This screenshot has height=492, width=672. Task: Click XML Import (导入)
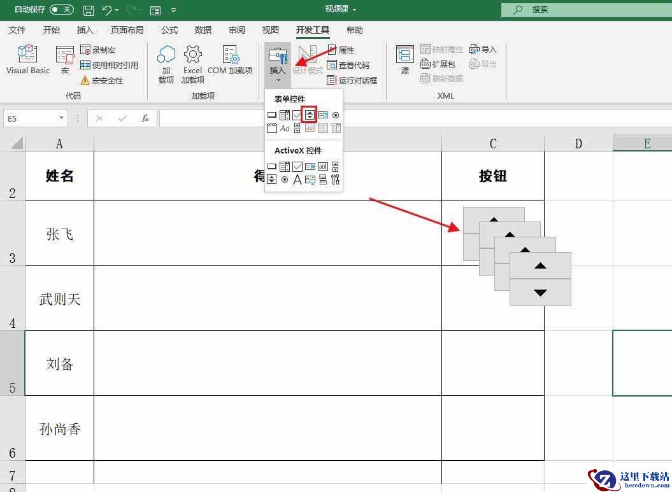click(483, 49)
